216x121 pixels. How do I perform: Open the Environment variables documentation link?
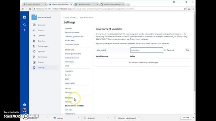[x=139, y=39]
